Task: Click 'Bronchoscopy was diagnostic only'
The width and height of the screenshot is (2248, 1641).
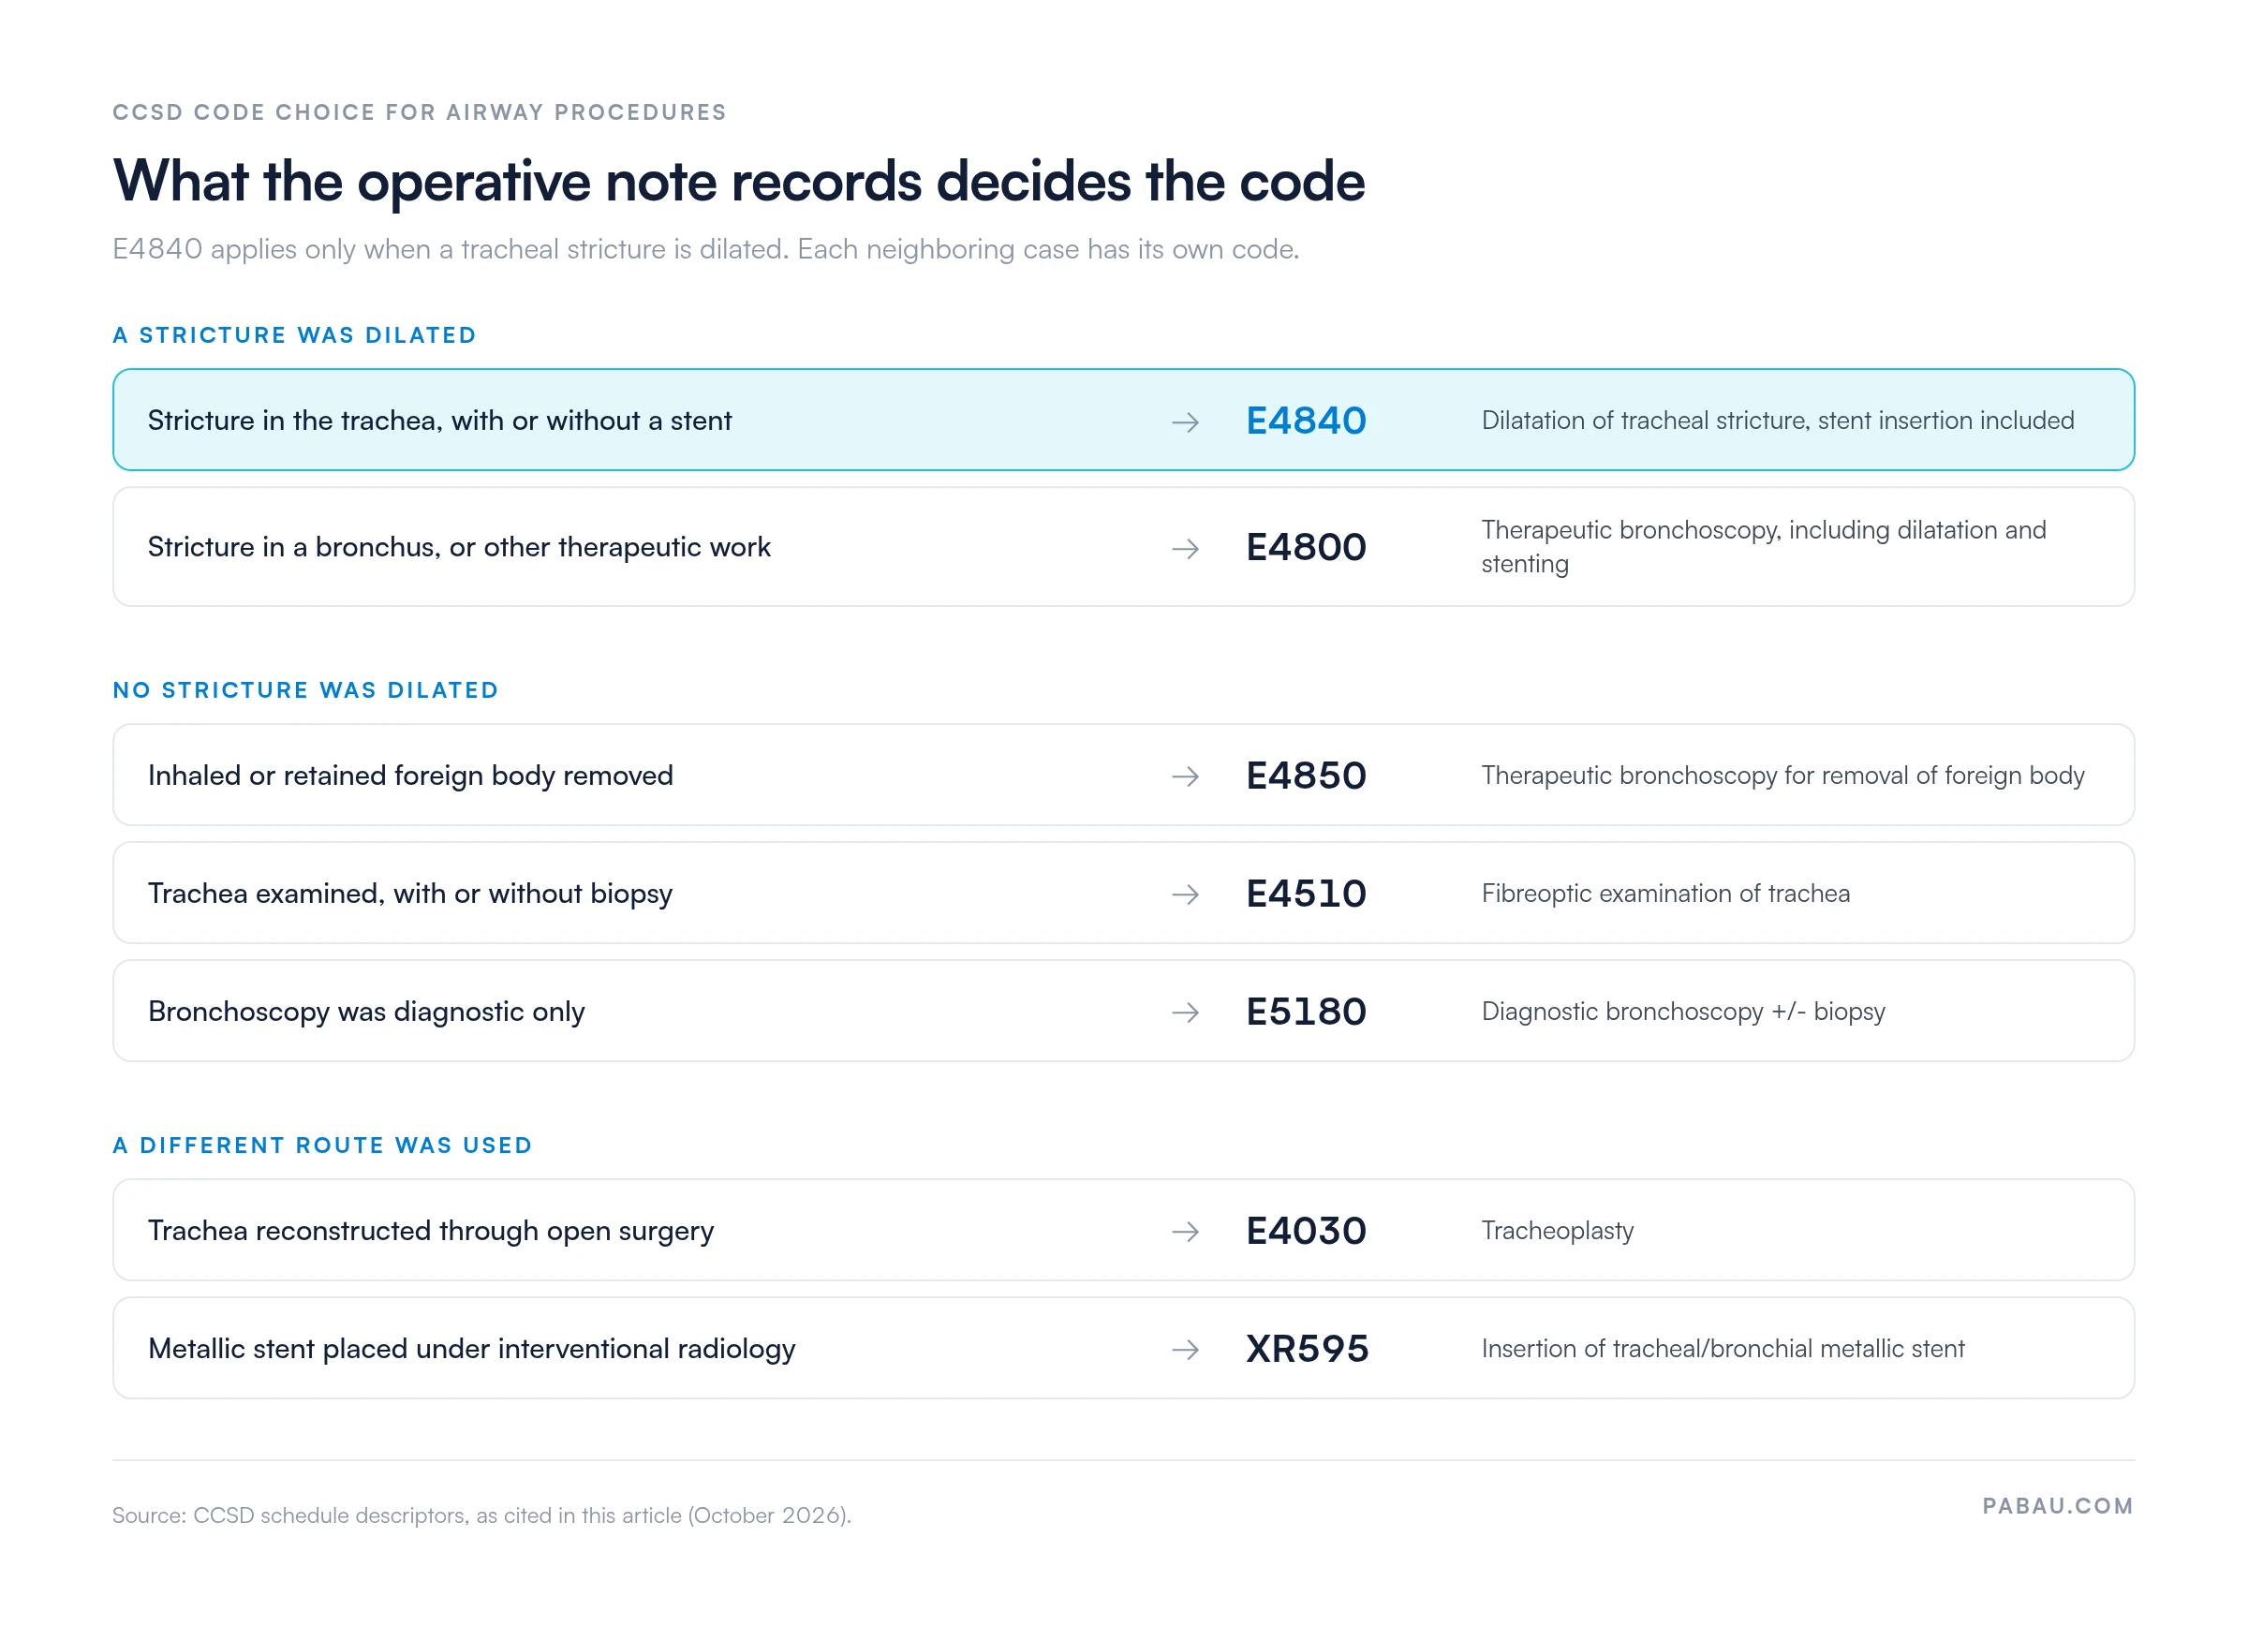Action: coord(366,1012)
